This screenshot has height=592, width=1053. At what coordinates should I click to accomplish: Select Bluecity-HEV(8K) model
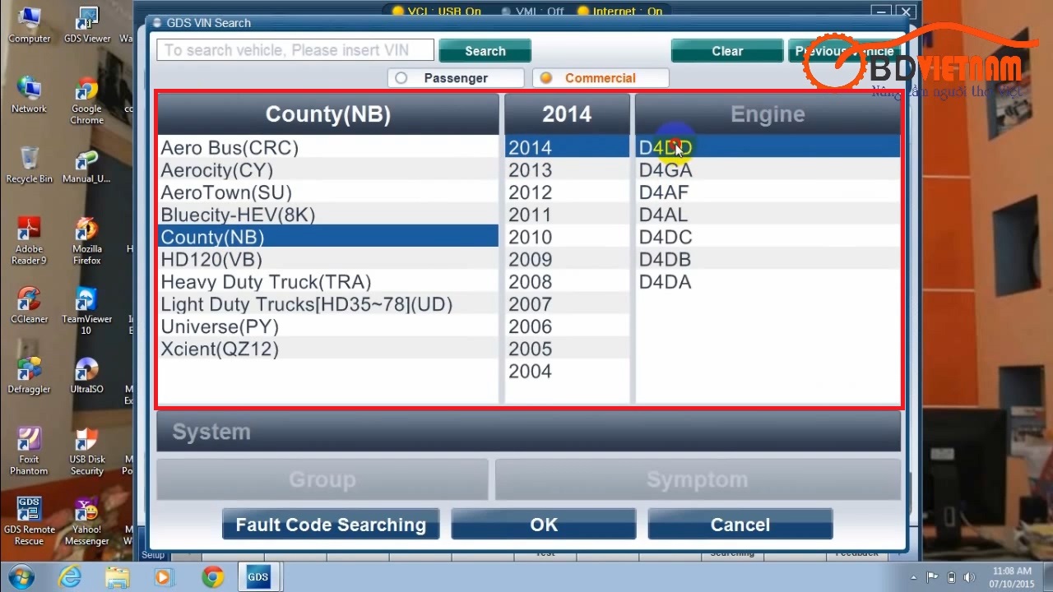pyautogui.click(x=328, y=215)
